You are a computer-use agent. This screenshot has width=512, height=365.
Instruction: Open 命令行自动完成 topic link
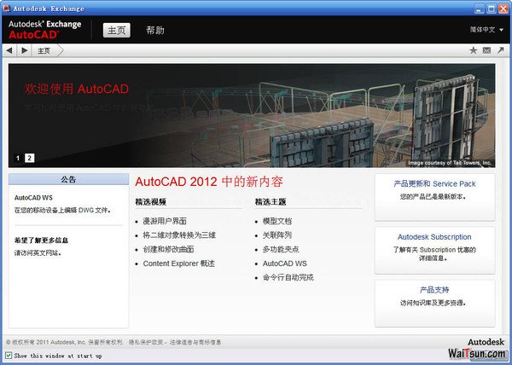tap(288, 277)
